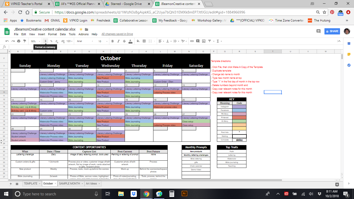Star the JBeamonCreative document
This screenshot has width=354, height=199.
tap(81, 29)
